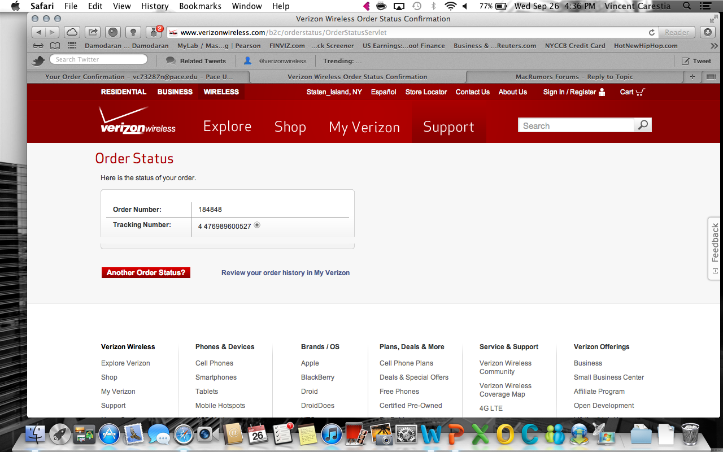Open the Window menu
This screenshot has width=723, height=452.
click(247, 6)
